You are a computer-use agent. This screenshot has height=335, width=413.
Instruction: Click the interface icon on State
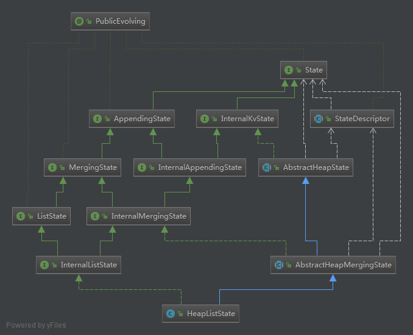pyautogui.click(x=289, y=70)
